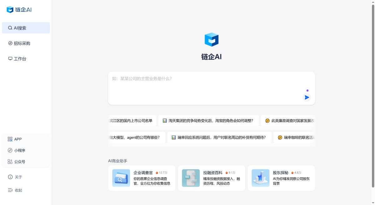Viewport: 375px width, 205px height.
Task: Click the 招标采购 compass icon
Action: [x=10, y=43]
